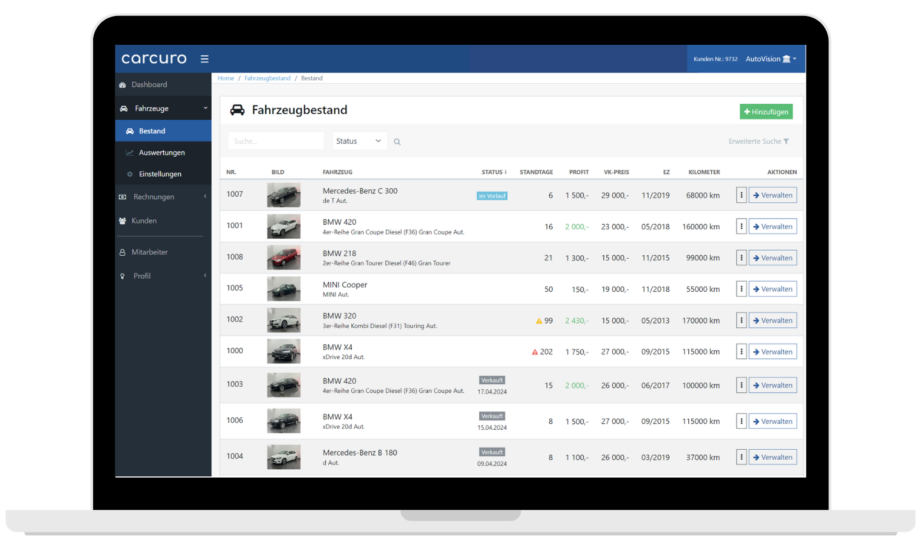Viewport: 921px width, 553px height.
Task: Click the red warning triangle at 202 days
Action: click(534, 352)
